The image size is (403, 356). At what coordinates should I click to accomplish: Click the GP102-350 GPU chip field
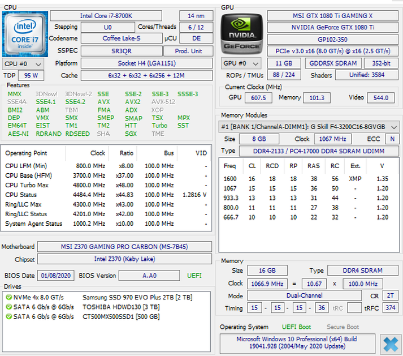point(332,40)
